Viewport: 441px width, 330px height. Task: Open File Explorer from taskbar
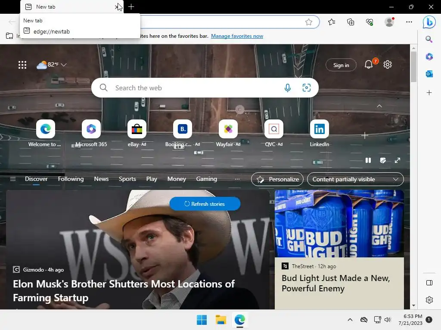[221, 320]
